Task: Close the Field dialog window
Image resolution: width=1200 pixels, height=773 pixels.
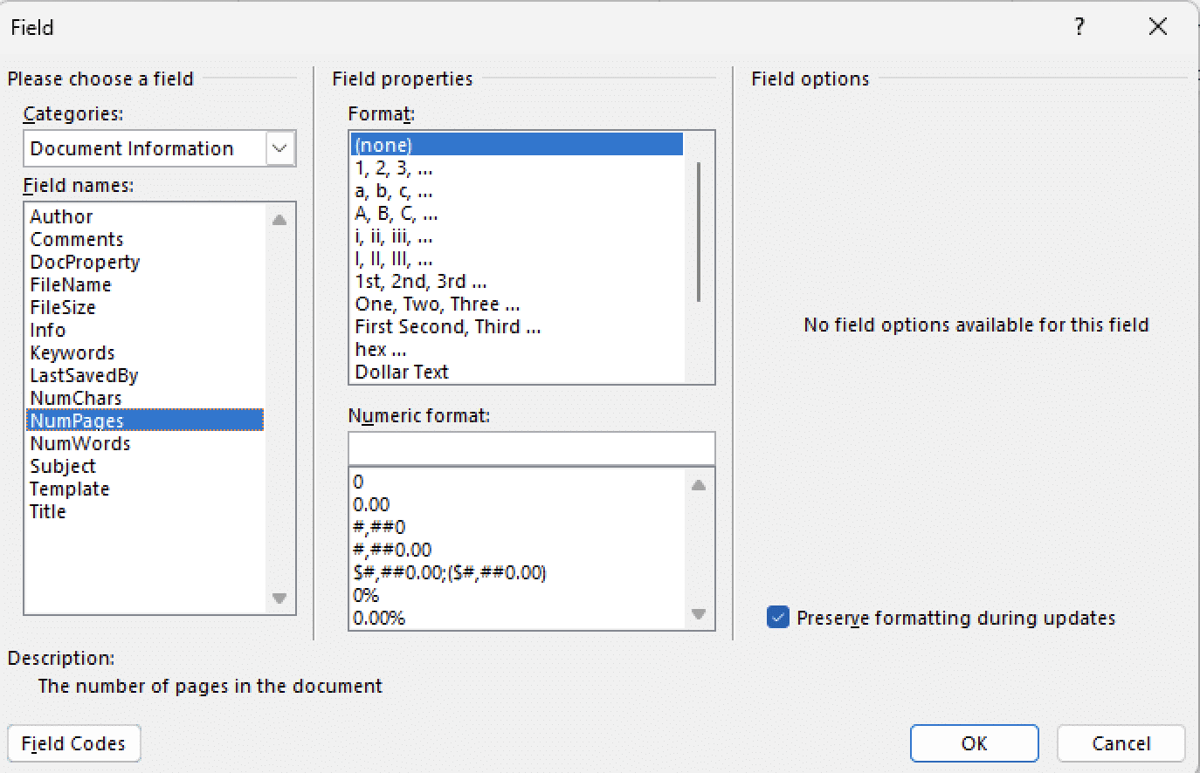Action: [x=1157, y=27]
